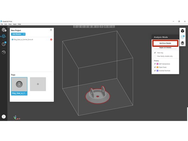Restore down the GrabCAD Print window
The image size is (188, 141).
click(179, 21)
